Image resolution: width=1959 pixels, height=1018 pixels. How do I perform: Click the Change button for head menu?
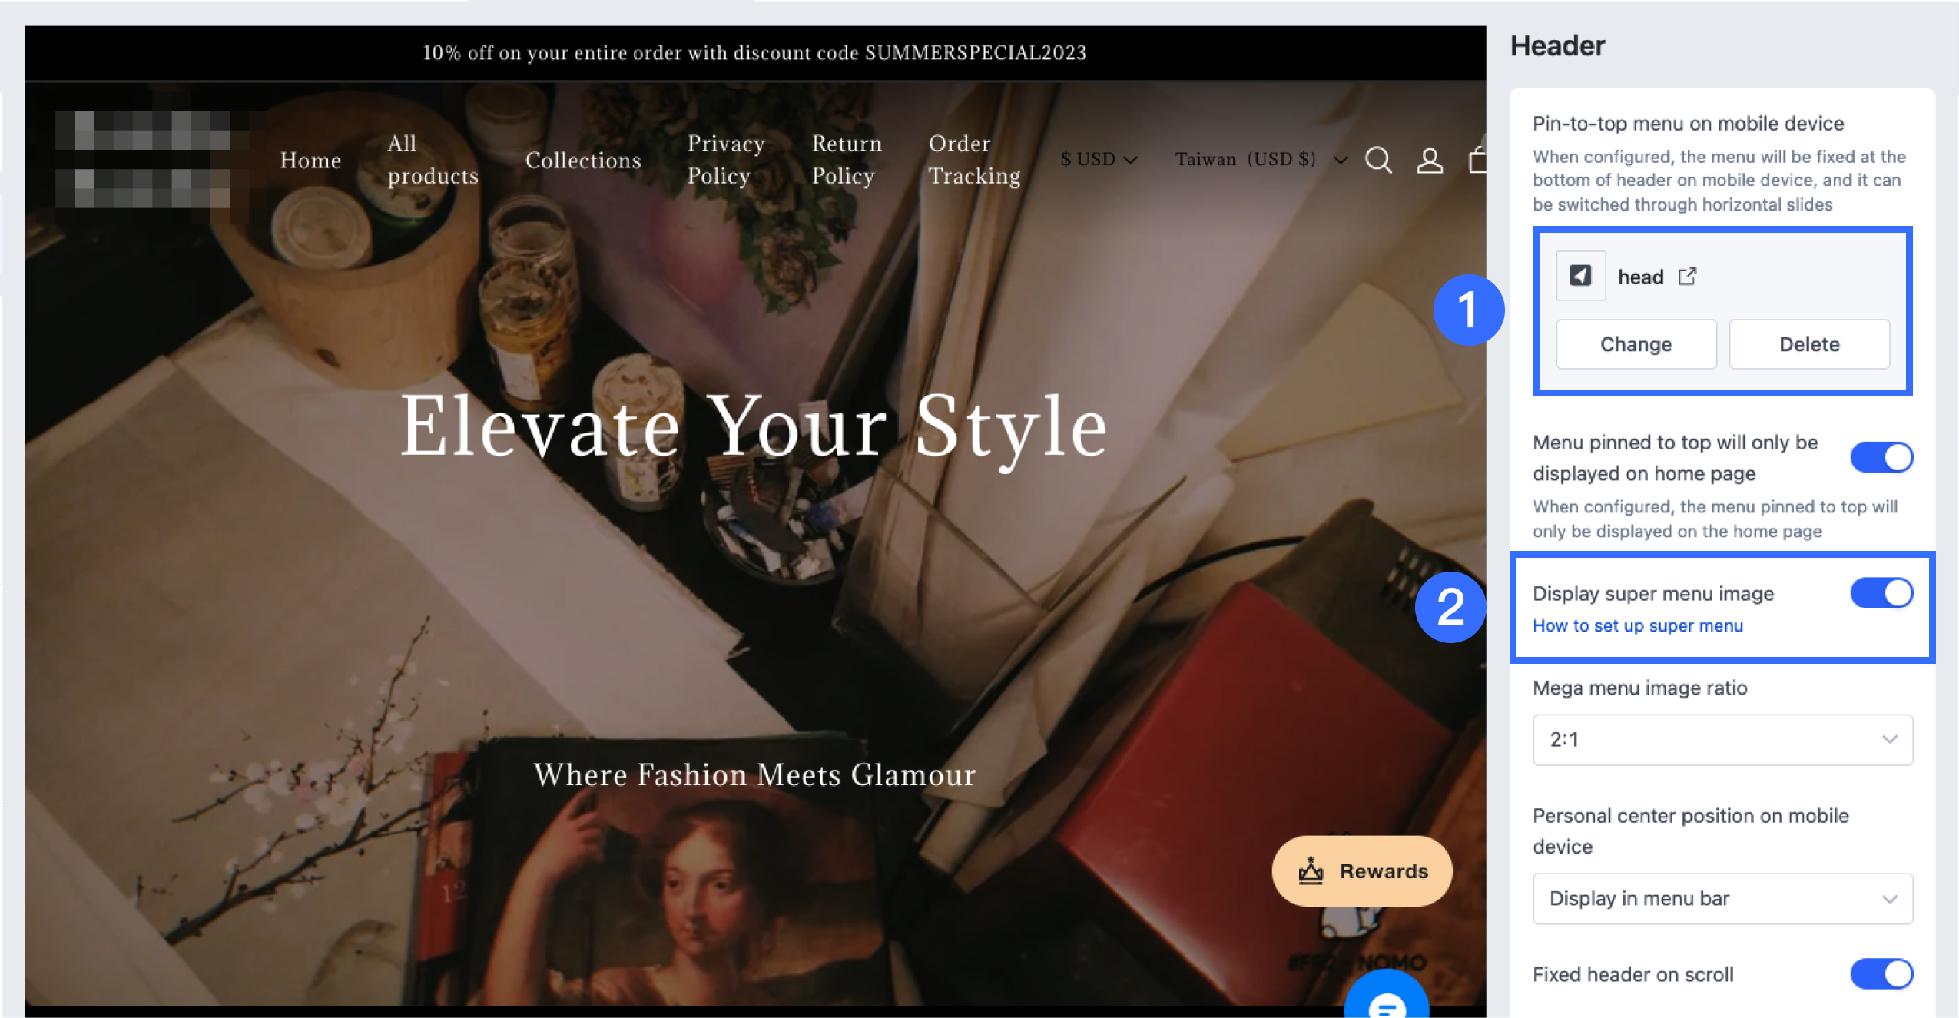[1636, 344]
